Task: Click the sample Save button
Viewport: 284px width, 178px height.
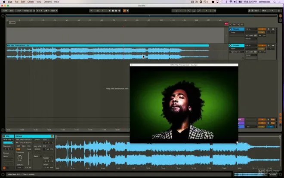Action: point(24,146)
